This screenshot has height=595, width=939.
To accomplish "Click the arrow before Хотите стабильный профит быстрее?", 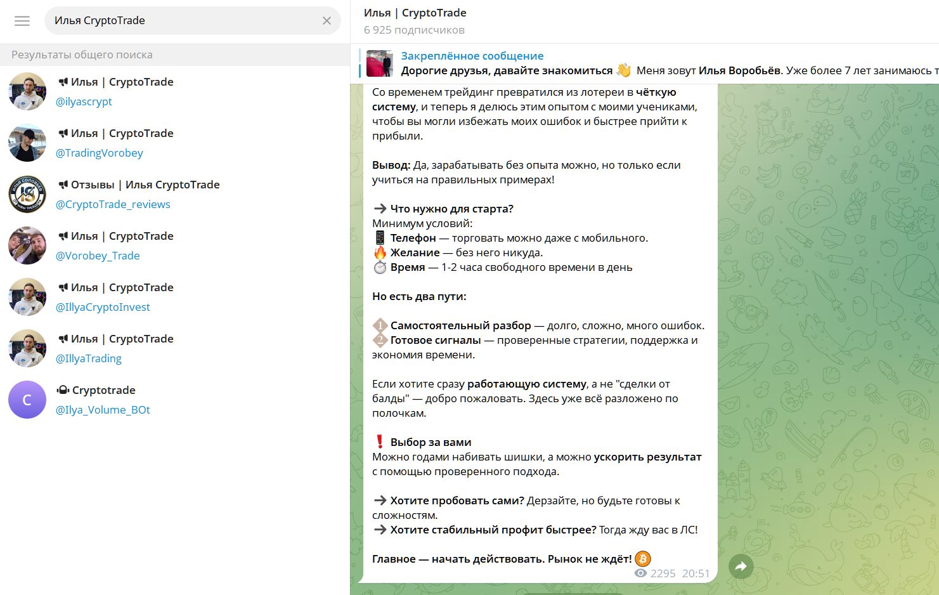I will [380, 530].
